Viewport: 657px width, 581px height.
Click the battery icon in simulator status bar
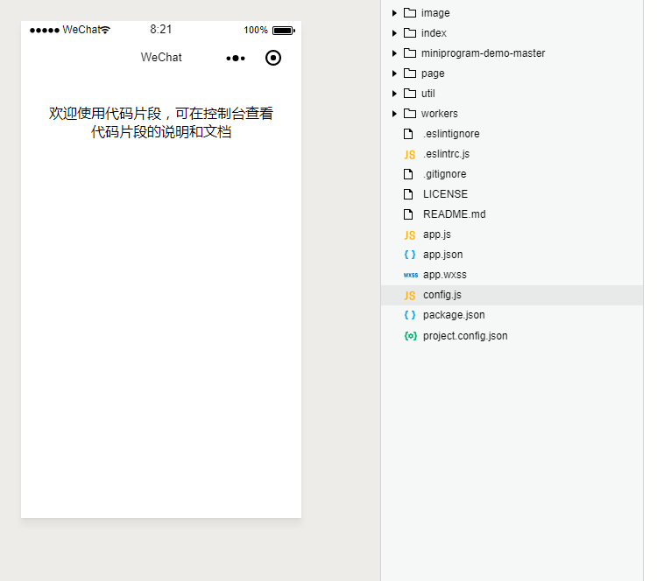[284, 30]
